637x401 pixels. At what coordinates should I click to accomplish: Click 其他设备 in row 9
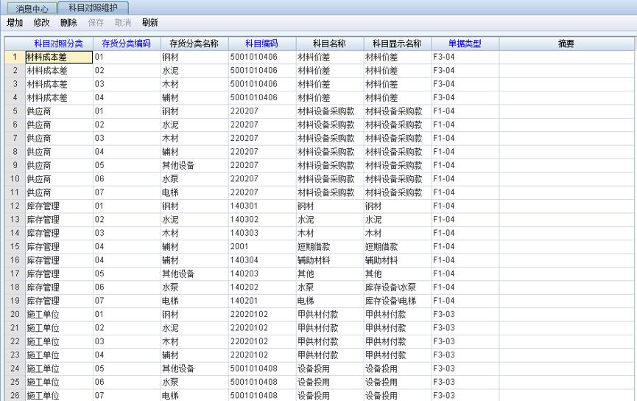(194, 166)
